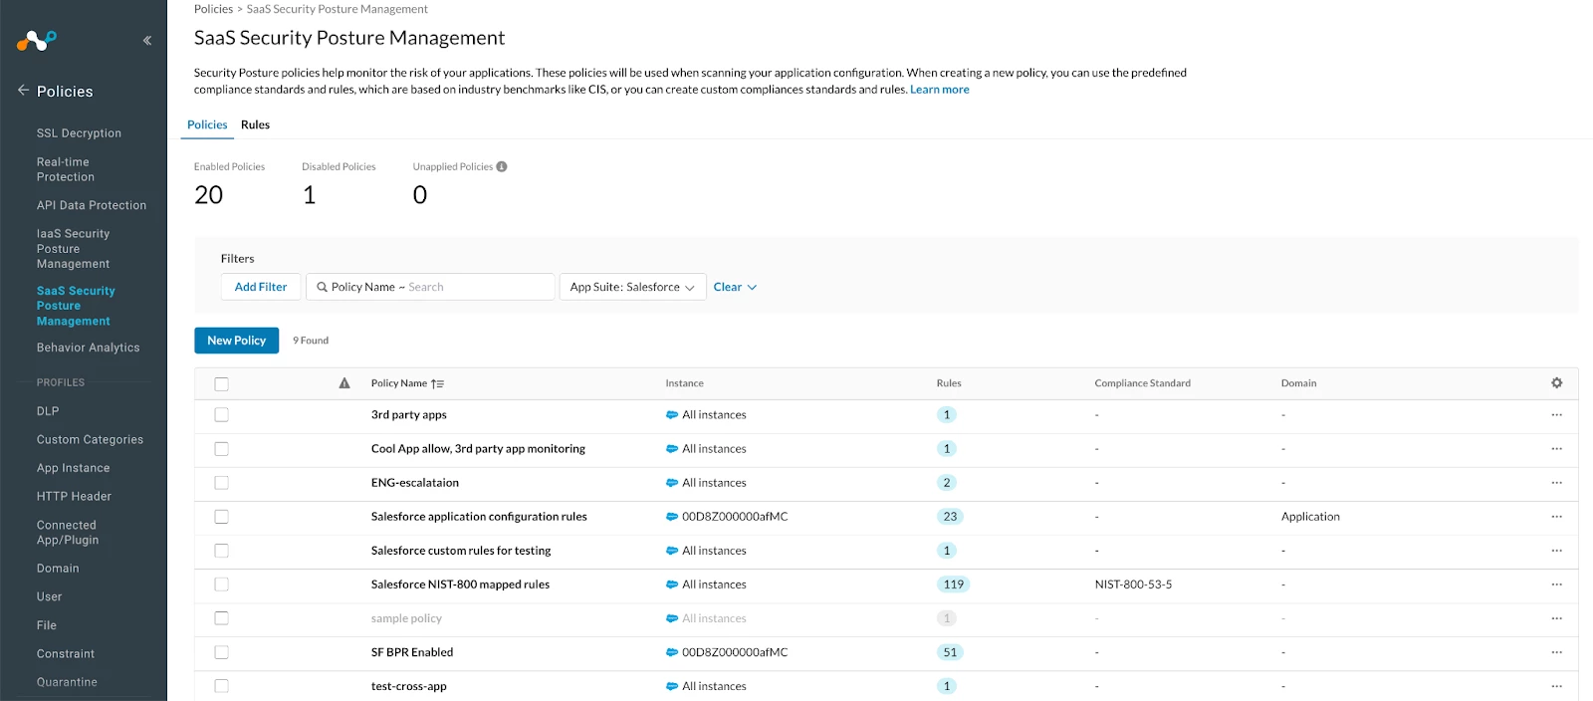Sort by Policy Name sort icon

(437, 383)
